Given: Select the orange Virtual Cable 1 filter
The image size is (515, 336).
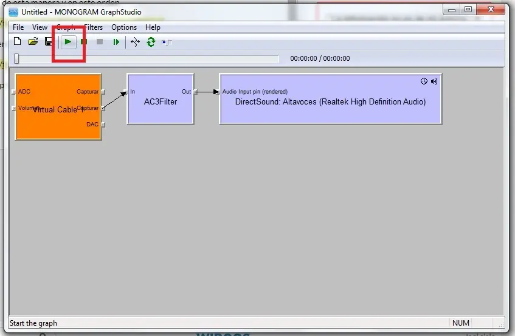Looking at the screenshot, I should point(58,107).
